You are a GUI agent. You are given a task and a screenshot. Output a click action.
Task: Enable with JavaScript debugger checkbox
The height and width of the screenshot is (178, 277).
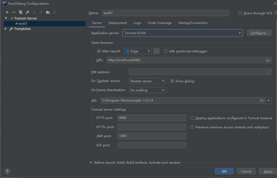click(166, 51)
